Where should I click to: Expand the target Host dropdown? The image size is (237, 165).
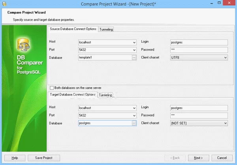click(x=134, y=108)
